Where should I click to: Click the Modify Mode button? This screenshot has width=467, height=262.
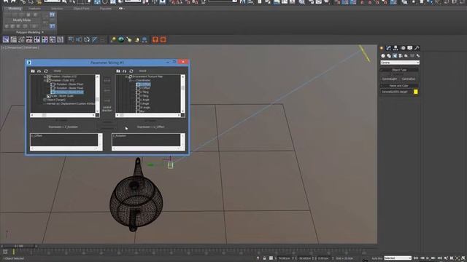click(x=22, y=20)
